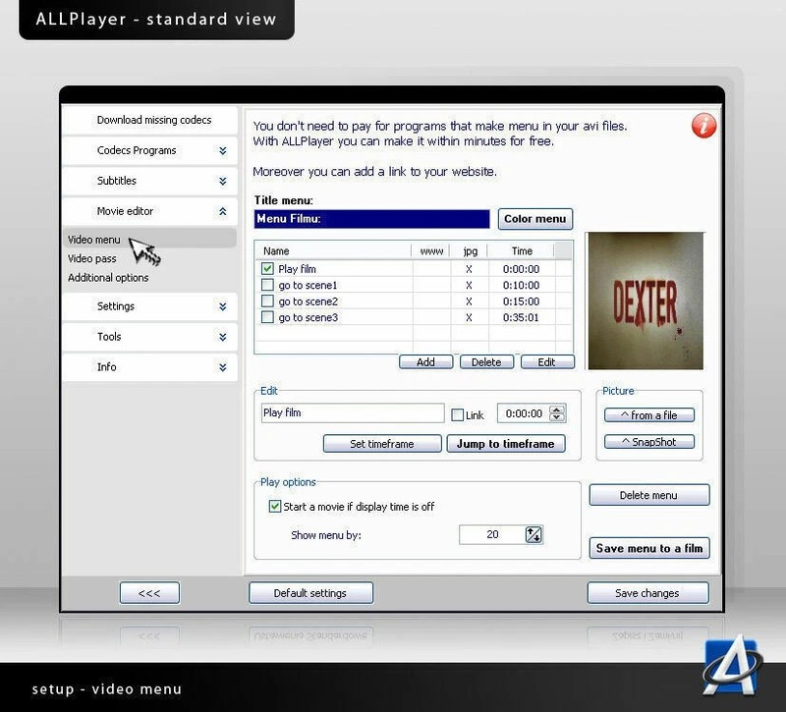Check the go to scene3 checkbox
Screen dimensions: 786x712
click(x=267, y=317)
